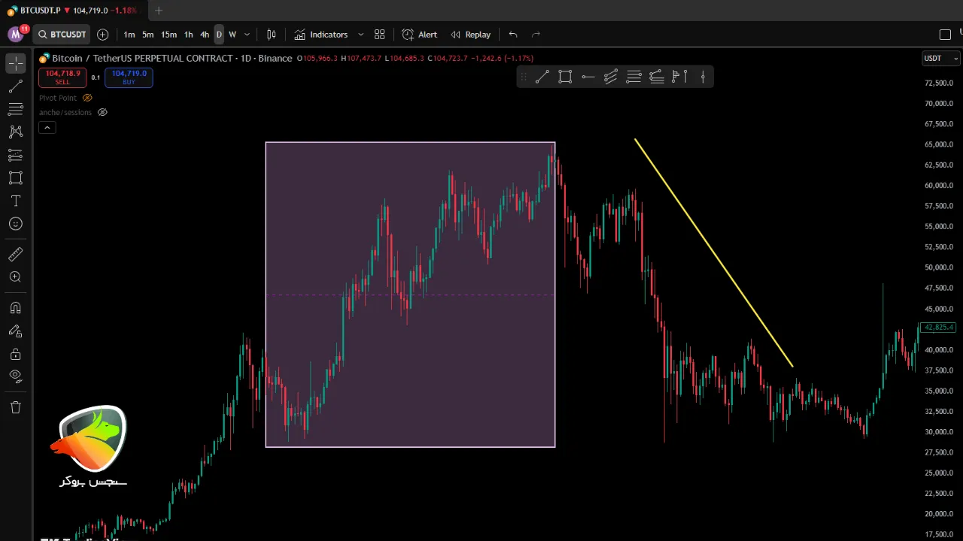Select the text annotation tool
The height and width of the screenshot is (541, 963).
[x=15, y=201]
